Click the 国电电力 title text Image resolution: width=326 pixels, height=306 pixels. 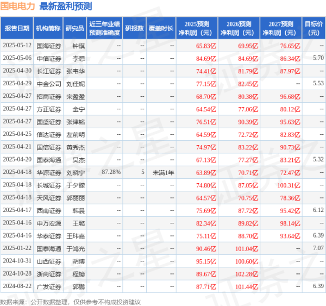17,6
